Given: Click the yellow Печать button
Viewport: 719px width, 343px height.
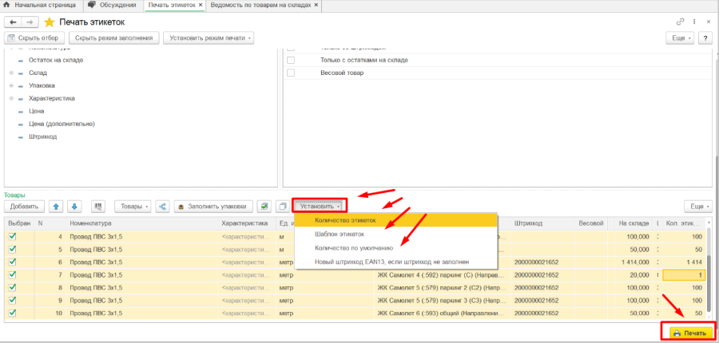Looking at the screenshot, I should [x=688, y=332].
